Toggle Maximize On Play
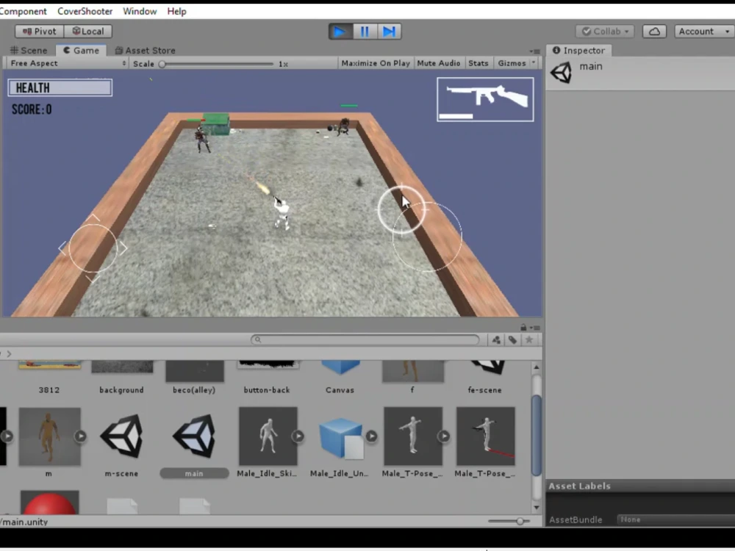The image size is (735, 551). click(x=376, y=63)
